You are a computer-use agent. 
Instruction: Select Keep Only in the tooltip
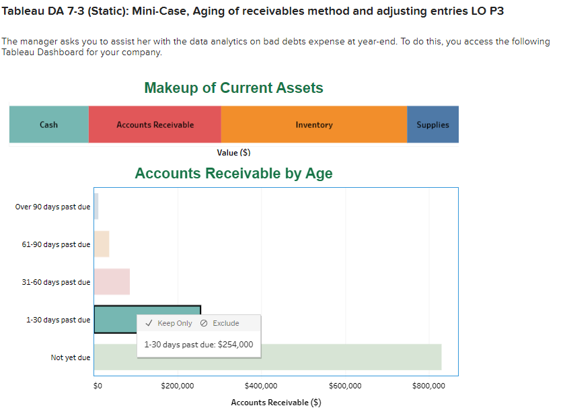169,323
